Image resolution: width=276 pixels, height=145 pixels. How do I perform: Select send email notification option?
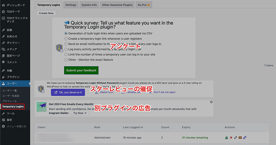66,44
